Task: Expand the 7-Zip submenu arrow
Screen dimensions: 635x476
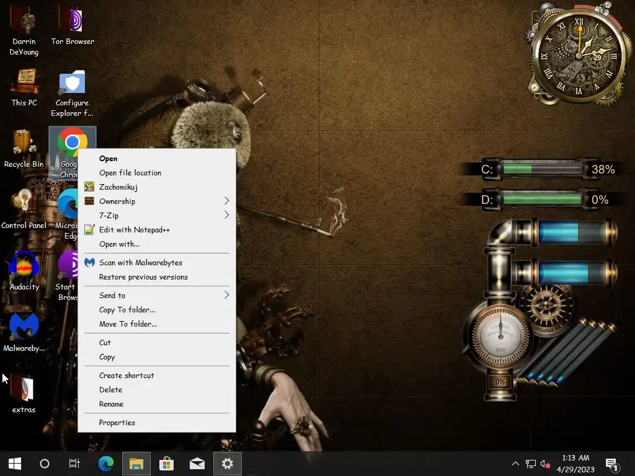Action: (x=227, y=215)
